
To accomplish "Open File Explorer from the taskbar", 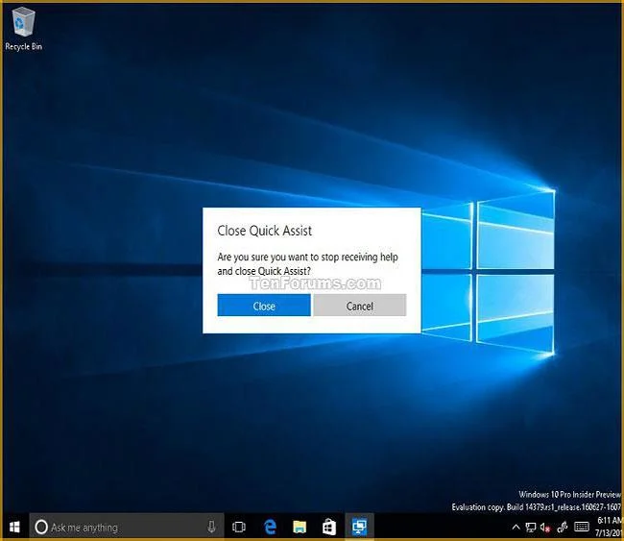I will click(x=300, y=527).
